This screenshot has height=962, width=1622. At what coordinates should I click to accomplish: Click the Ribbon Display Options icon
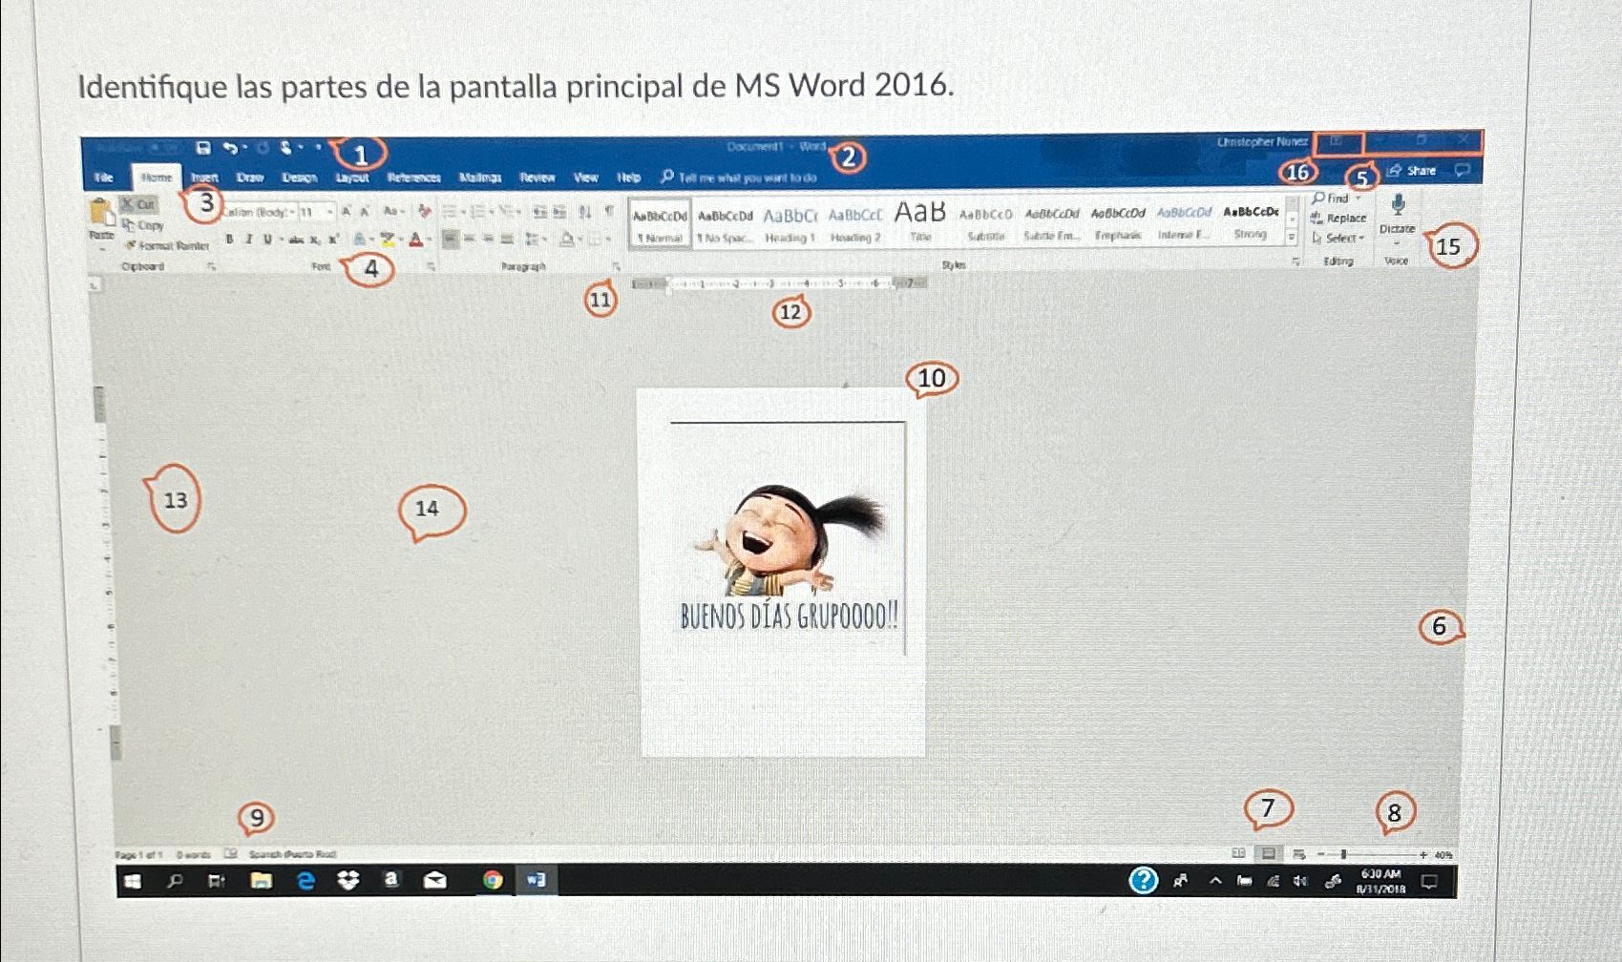pos(1337,141)
